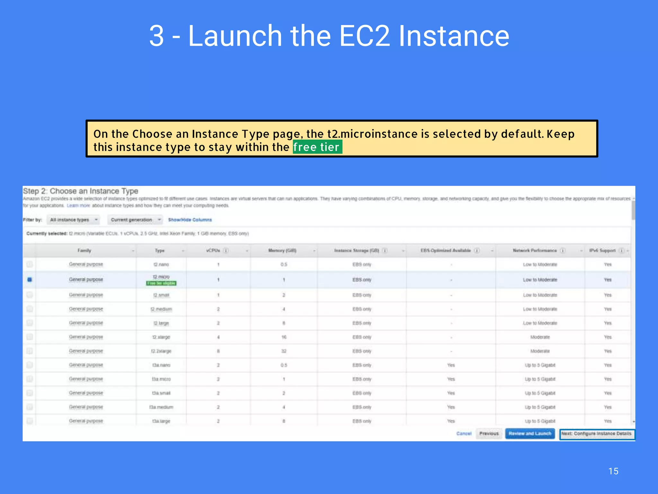The height and width of the screenshot is (494, 658).
Task: Click the t2.large type cell
Action: pyautogui.click(x=161, y=323)
